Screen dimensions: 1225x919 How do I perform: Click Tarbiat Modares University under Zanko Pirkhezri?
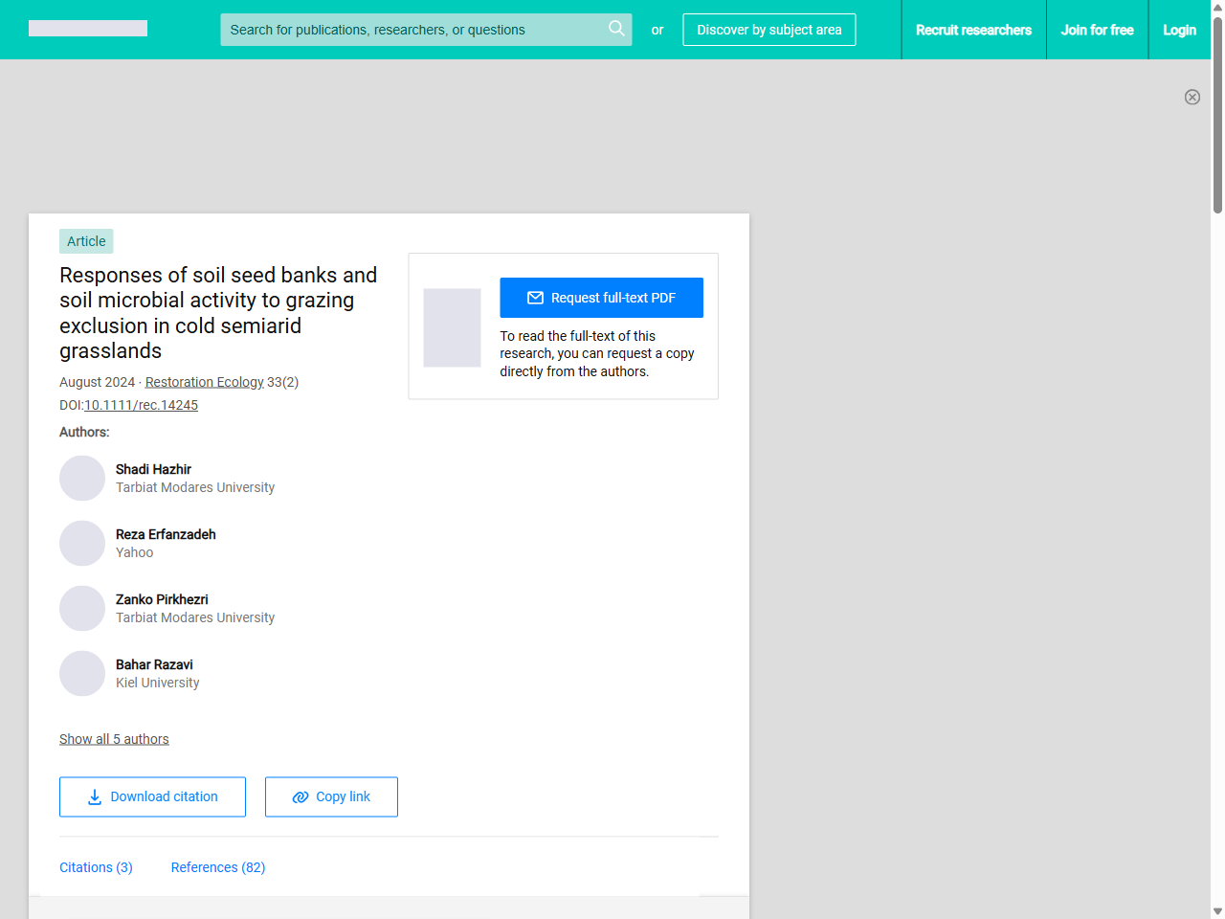click(195, 617)
